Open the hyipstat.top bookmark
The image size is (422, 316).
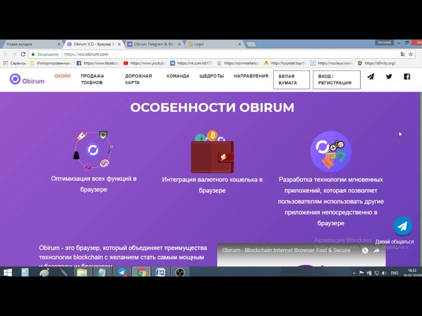coord(285,63)
